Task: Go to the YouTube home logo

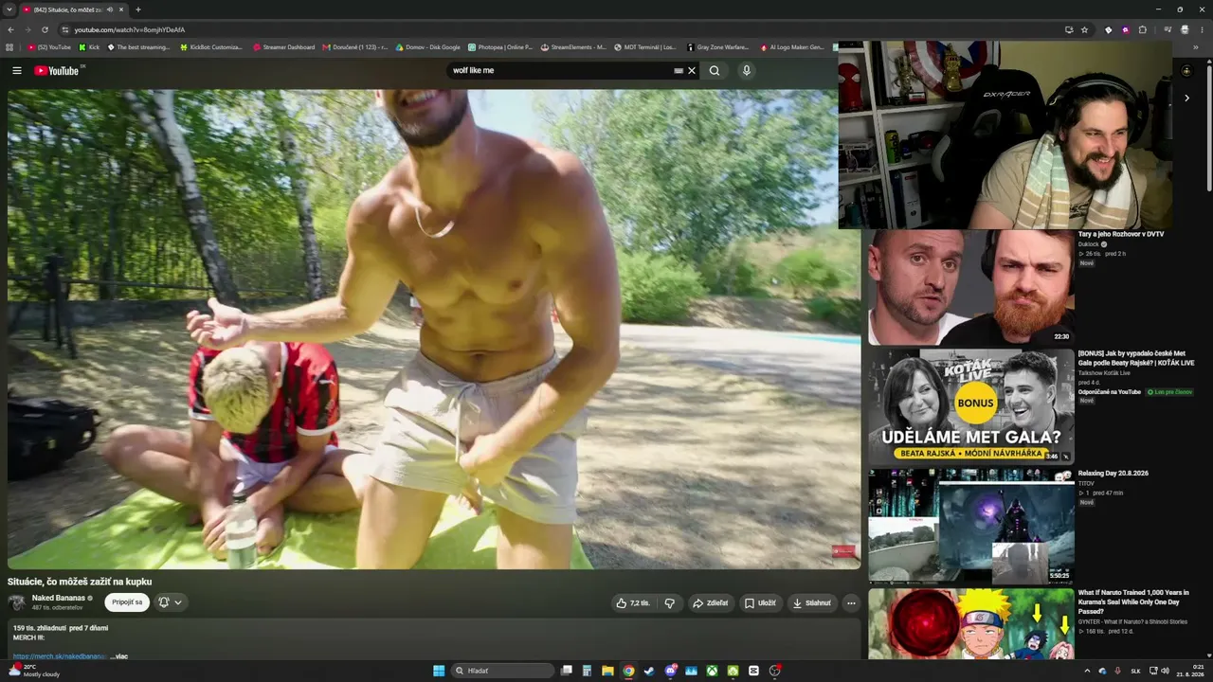Action: click(56, 70)
